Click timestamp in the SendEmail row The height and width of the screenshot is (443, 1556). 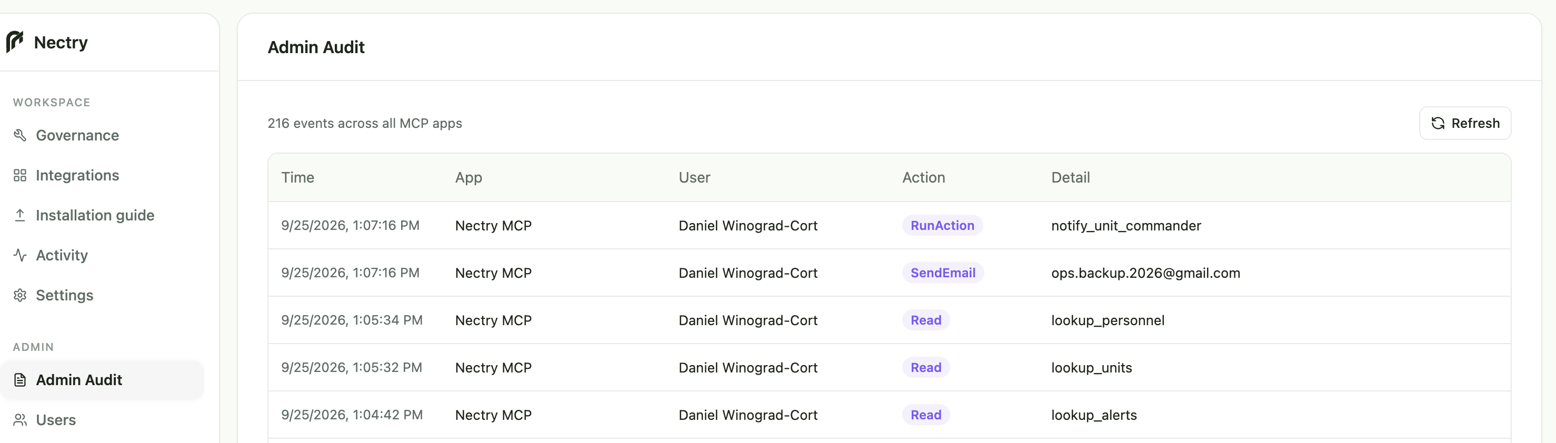[351, 273]
